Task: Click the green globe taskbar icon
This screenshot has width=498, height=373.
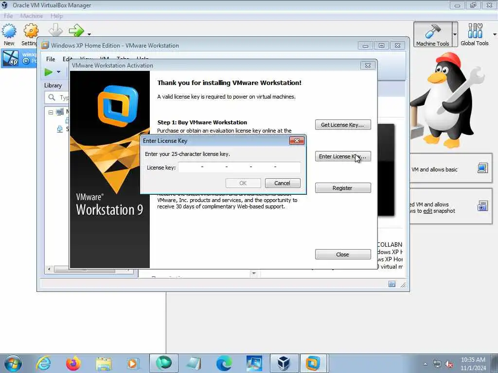Action: click(163, 363)
